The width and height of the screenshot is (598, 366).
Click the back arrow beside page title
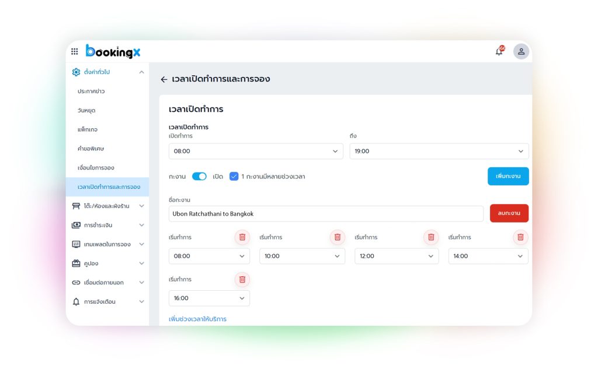pos(164,79)
